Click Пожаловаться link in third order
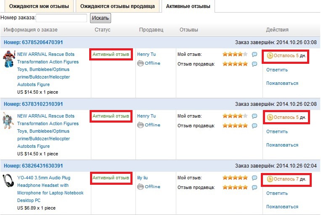Screen dimensions: 321x215 [282, 207]
